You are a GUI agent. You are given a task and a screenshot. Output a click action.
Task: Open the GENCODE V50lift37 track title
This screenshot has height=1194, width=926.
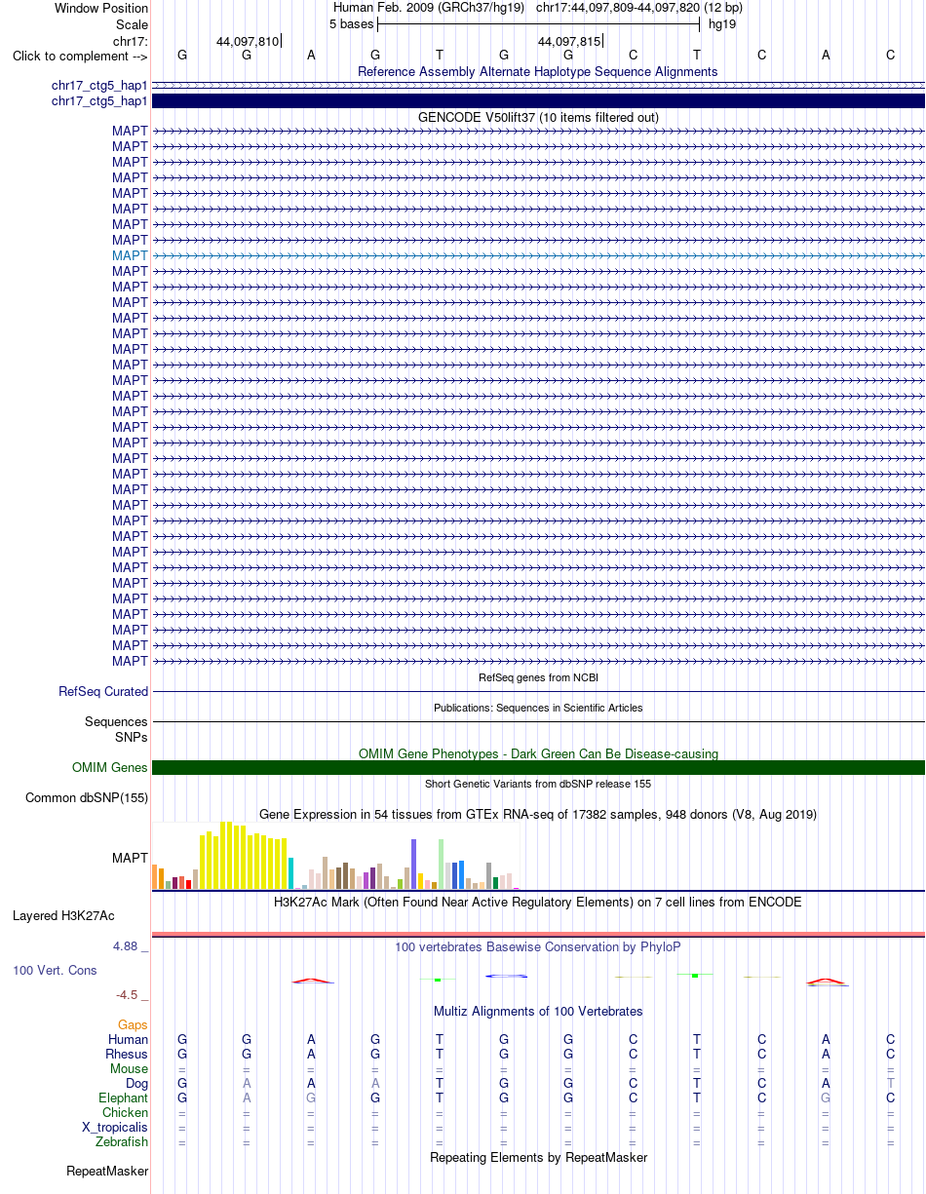538,117
